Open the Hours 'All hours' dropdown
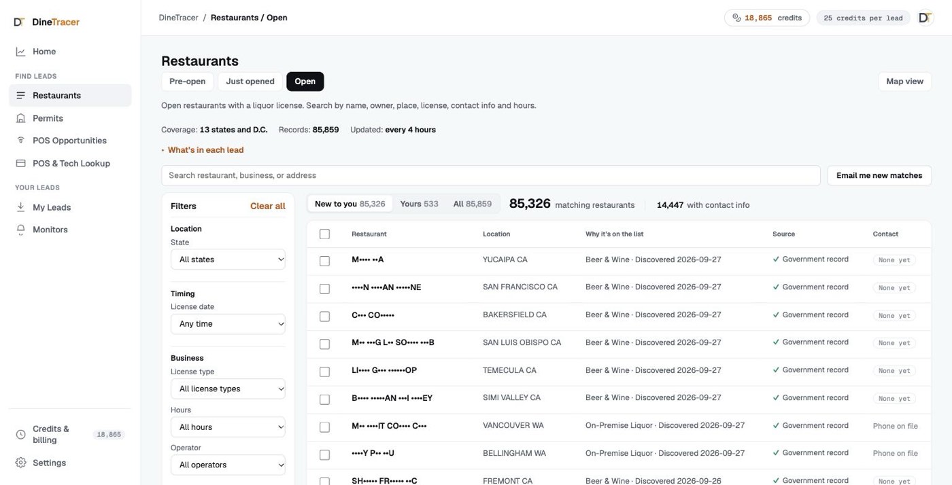This screenshot has height=485, width=952. click(x=228, y=427)
